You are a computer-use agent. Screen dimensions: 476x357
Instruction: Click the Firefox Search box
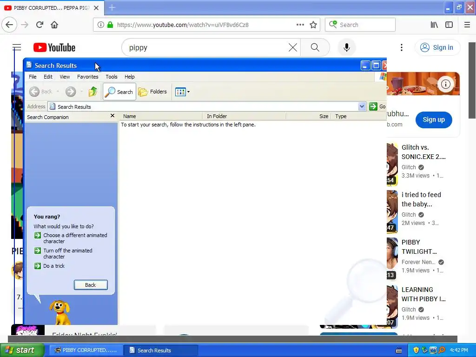click(360, 25)
